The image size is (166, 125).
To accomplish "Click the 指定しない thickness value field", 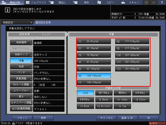I will coord(49,97).
